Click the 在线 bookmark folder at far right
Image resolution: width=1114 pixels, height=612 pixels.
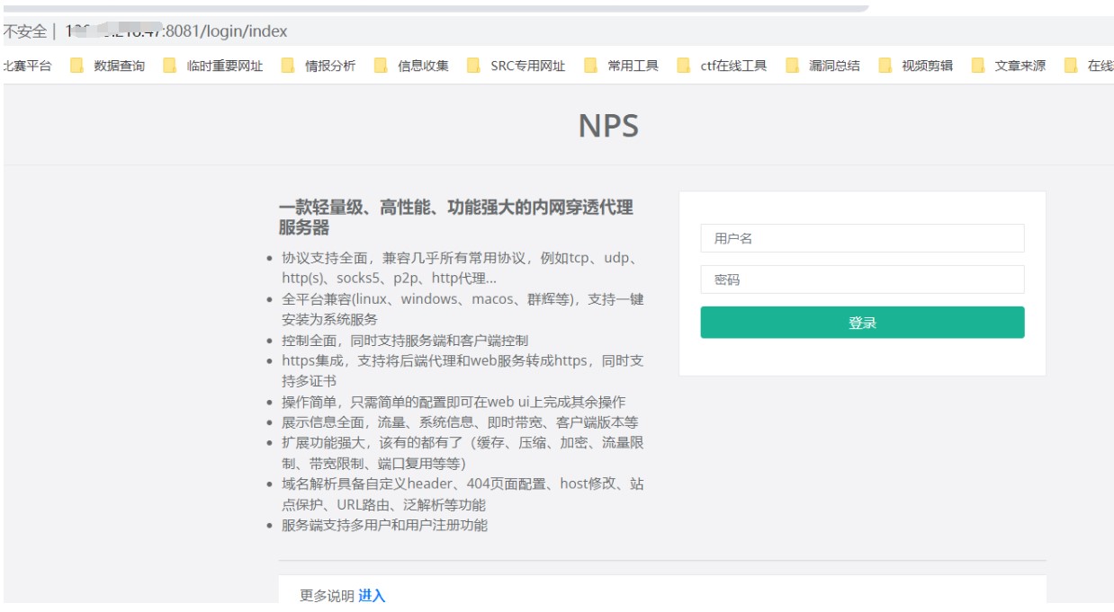pos(1090,66)
